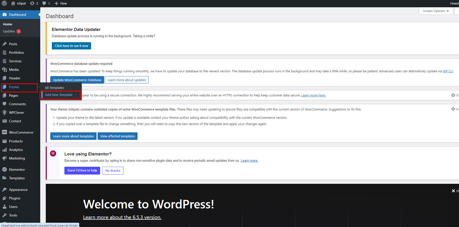Click the Plugins plug icon
This screenshot has width=459, height=227.
pyautogui.click(x=5, y=198)
